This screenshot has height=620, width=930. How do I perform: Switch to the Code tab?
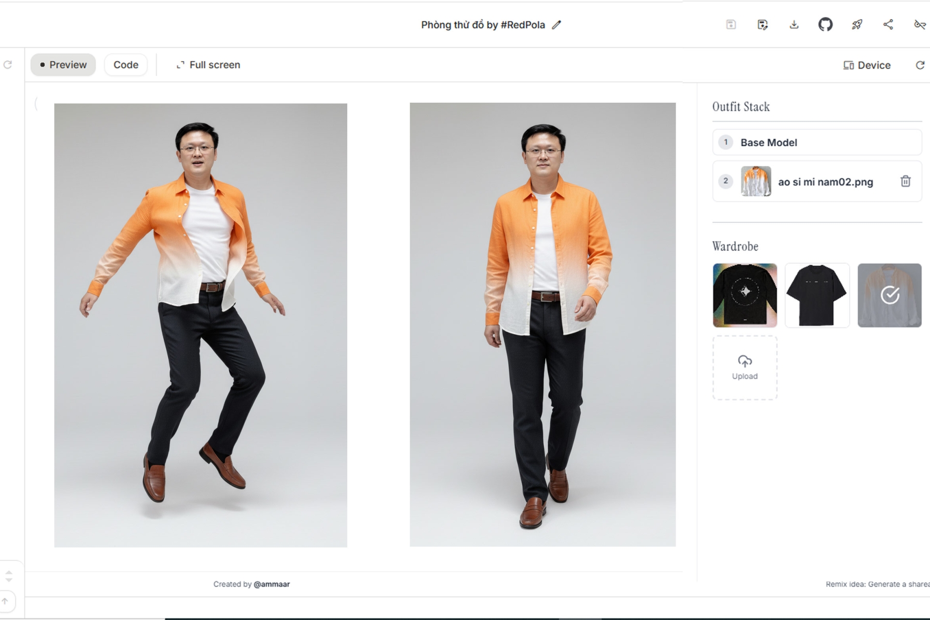tap(126, 65)
